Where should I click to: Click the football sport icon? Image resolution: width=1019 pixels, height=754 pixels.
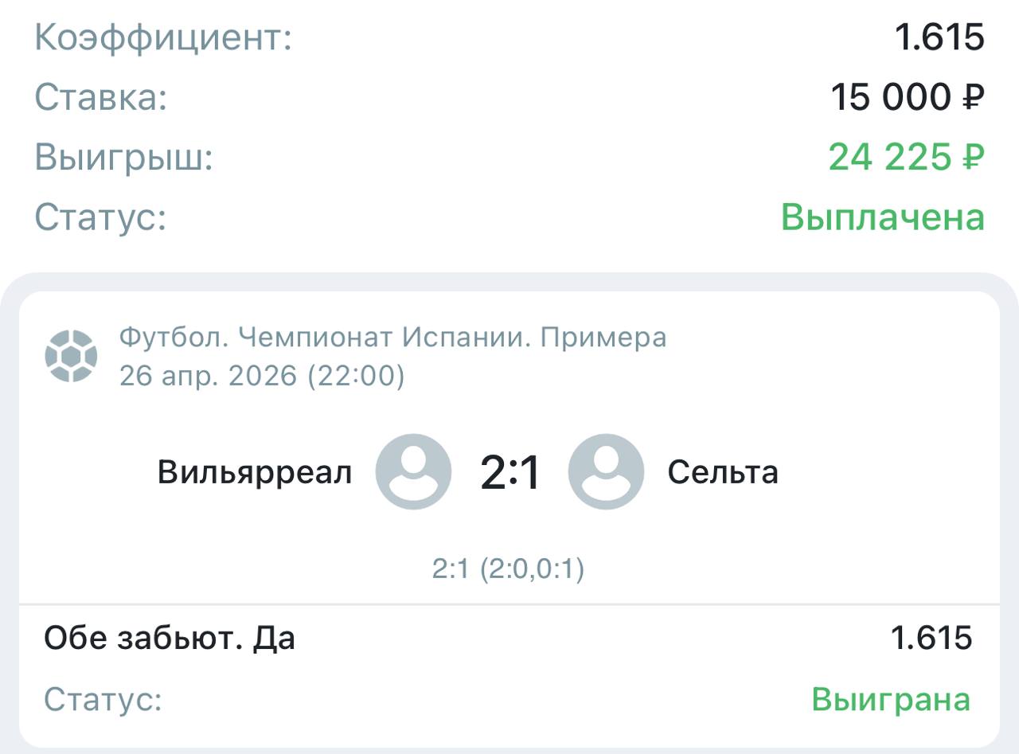71,356
